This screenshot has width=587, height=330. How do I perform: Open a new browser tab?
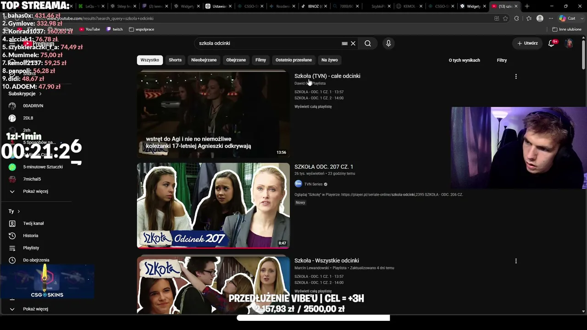click(x=527, y=6)
